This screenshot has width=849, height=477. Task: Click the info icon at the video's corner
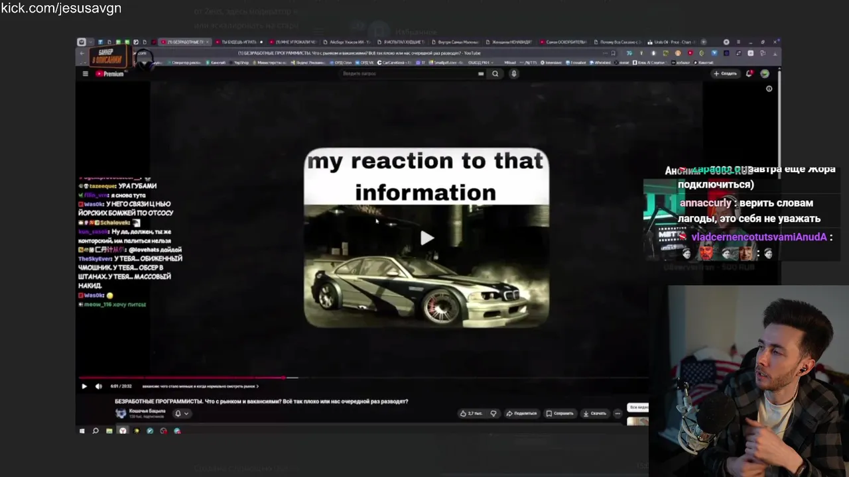(x=769, y=88)
